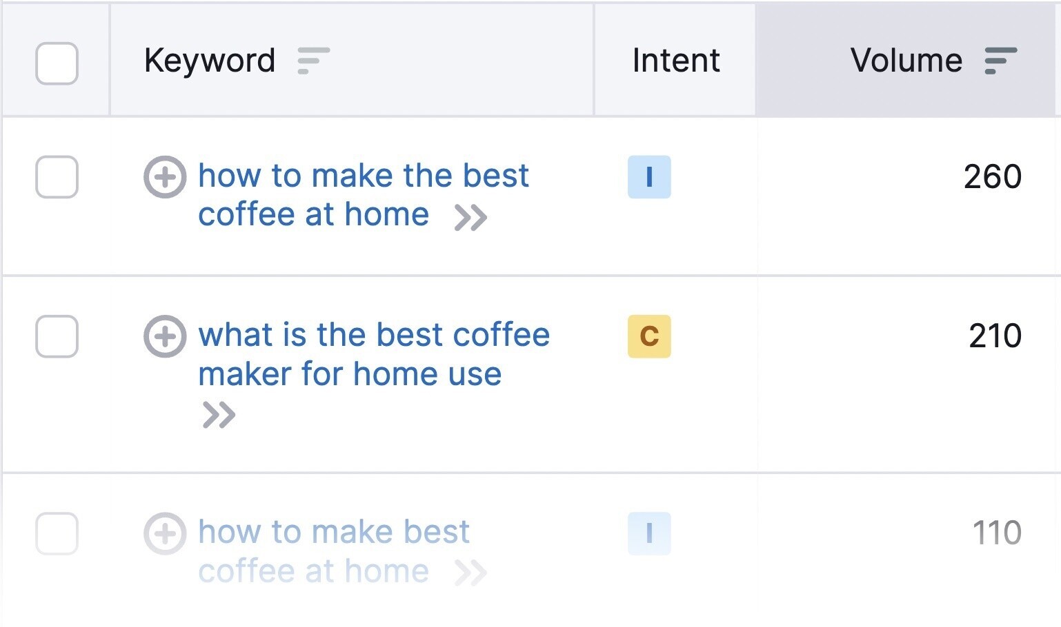Image resolution: width=1061 pixels, height=627 pixels.
Task: Click the sort icon next to Keyword header
Action: click(x=313, y=61)
